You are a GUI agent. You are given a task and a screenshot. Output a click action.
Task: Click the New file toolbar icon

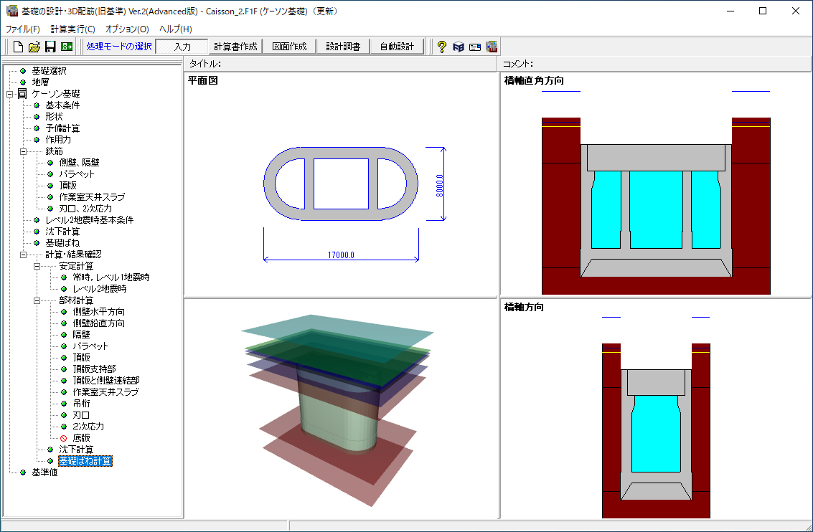pyautogui.click(x=19, y=47)
